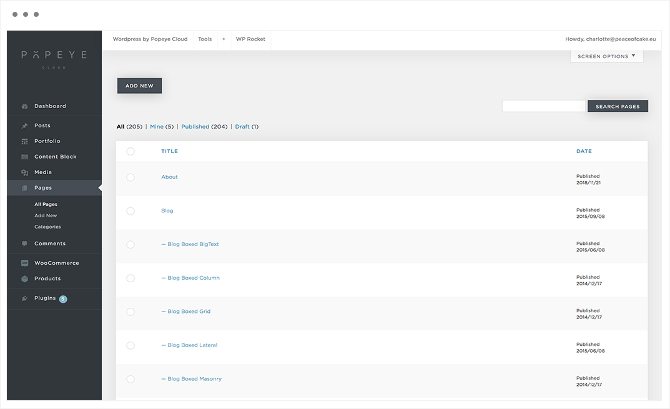Screen dimensions: 670x409
Task: Open the About page link
Action: [169, 177]
